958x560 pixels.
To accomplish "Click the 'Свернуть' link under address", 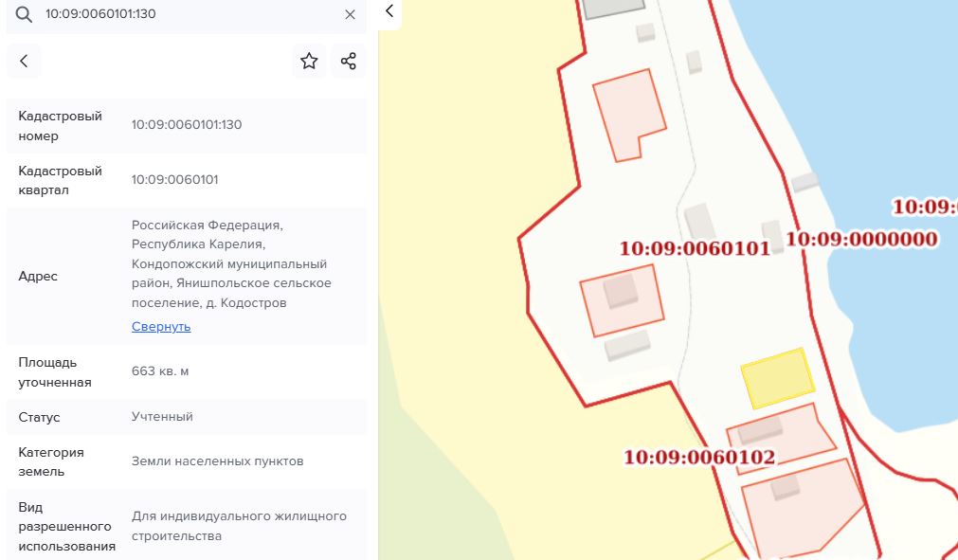I will click(161, 327).
